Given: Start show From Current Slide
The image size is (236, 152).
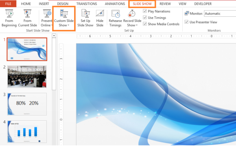Looking at the screenshot, I should click(27, 18).
